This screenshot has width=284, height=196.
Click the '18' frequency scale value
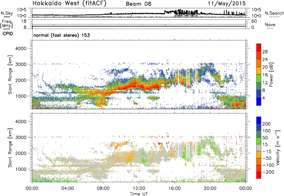[x=24, y=21]
